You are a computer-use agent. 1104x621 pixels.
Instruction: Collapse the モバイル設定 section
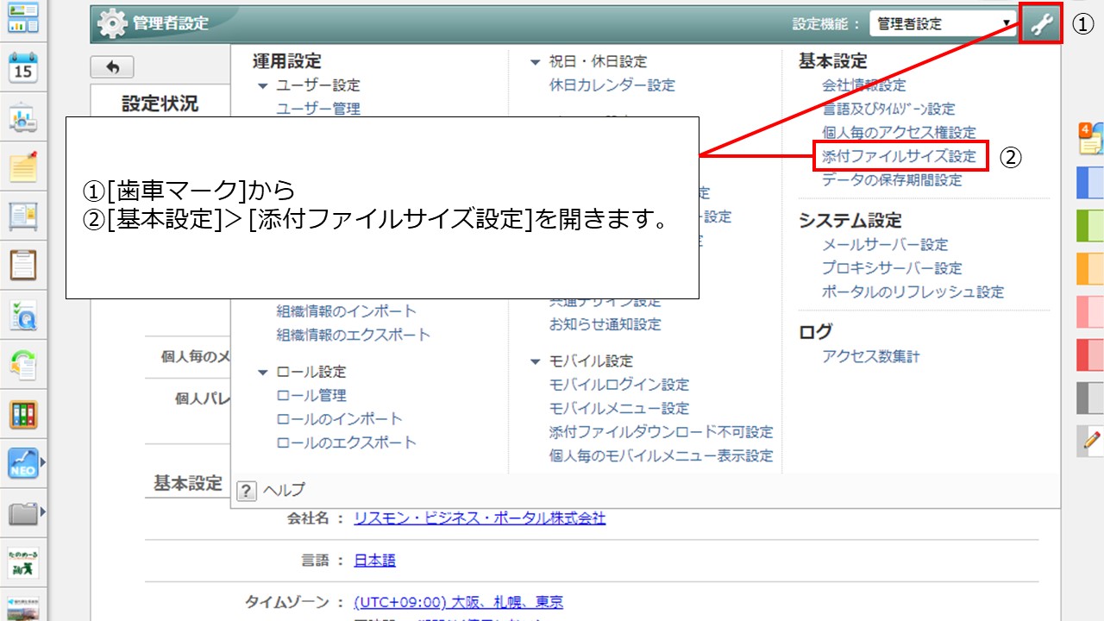click(536, 361)
